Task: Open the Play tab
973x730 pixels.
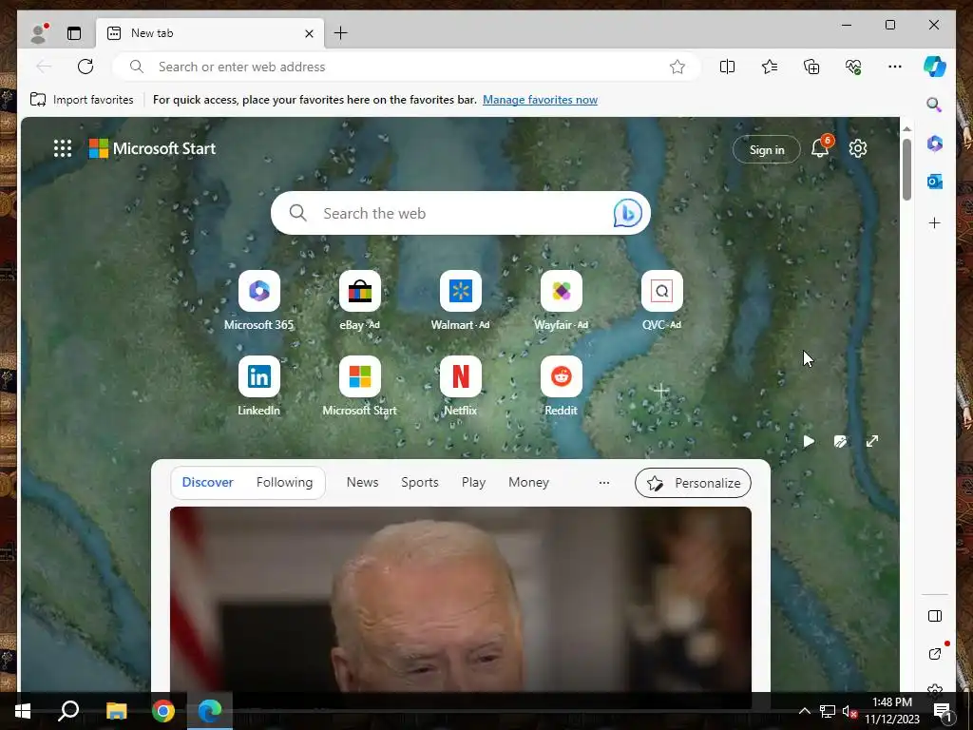Action: pos(473,482)
